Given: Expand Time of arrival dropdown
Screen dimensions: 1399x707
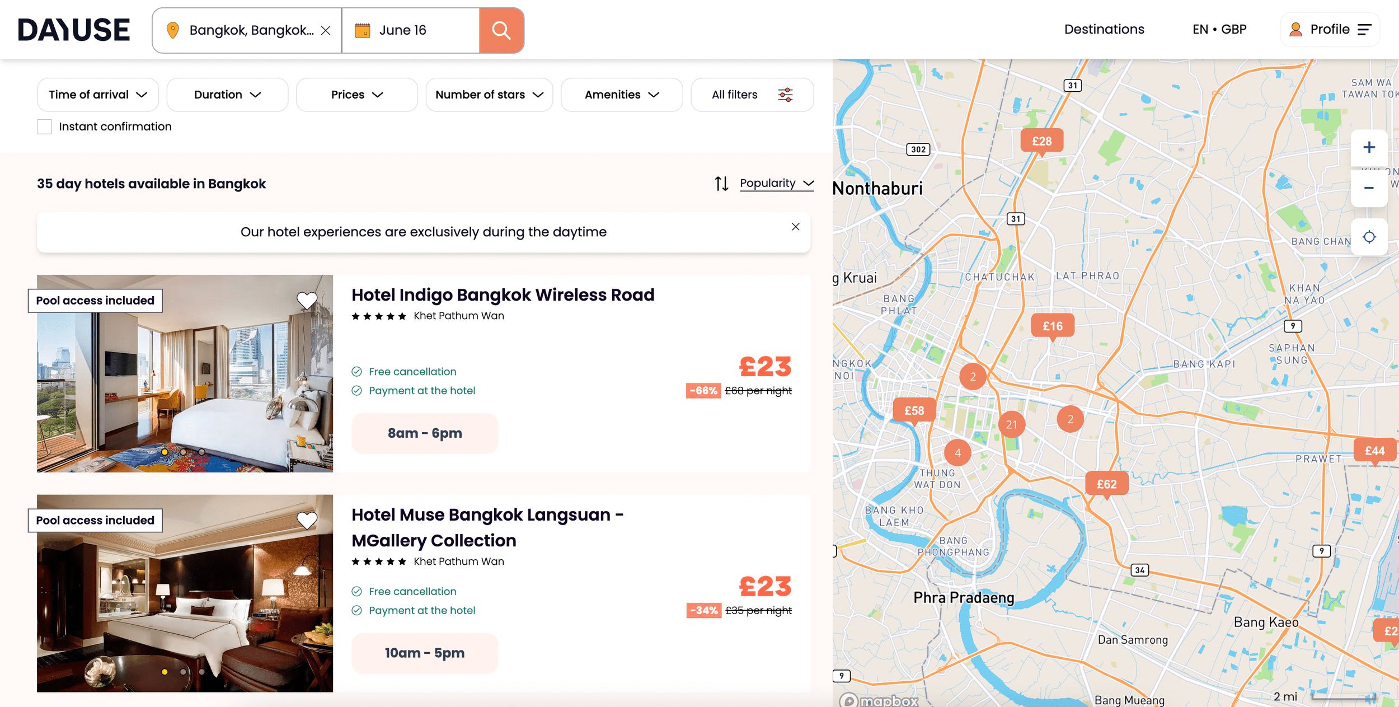Looking at the screenshot, I should 98,95.
